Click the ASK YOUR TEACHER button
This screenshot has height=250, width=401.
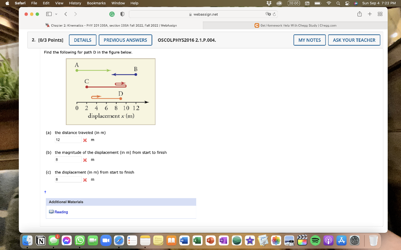point(354,40)
